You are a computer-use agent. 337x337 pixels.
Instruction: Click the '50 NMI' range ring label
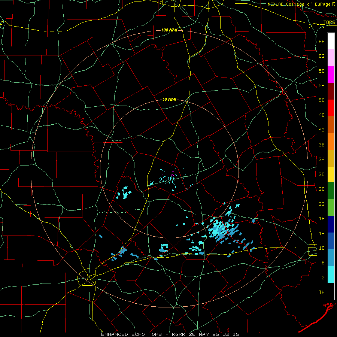(x=169, y=99)
